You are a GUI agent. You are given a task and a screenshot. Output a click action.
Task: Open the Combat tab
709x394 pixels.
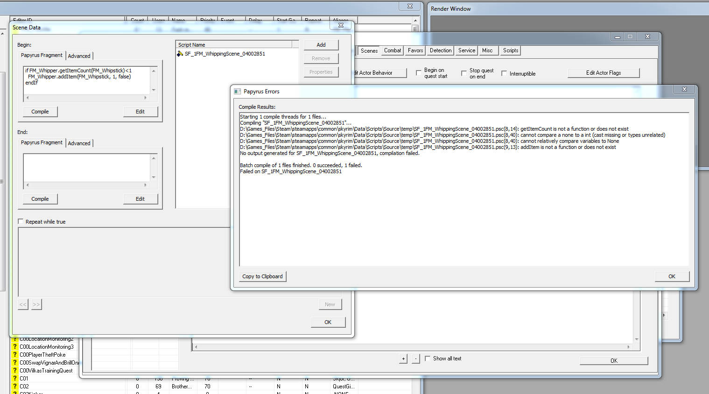pyautogui.click(x=393, y=50)
